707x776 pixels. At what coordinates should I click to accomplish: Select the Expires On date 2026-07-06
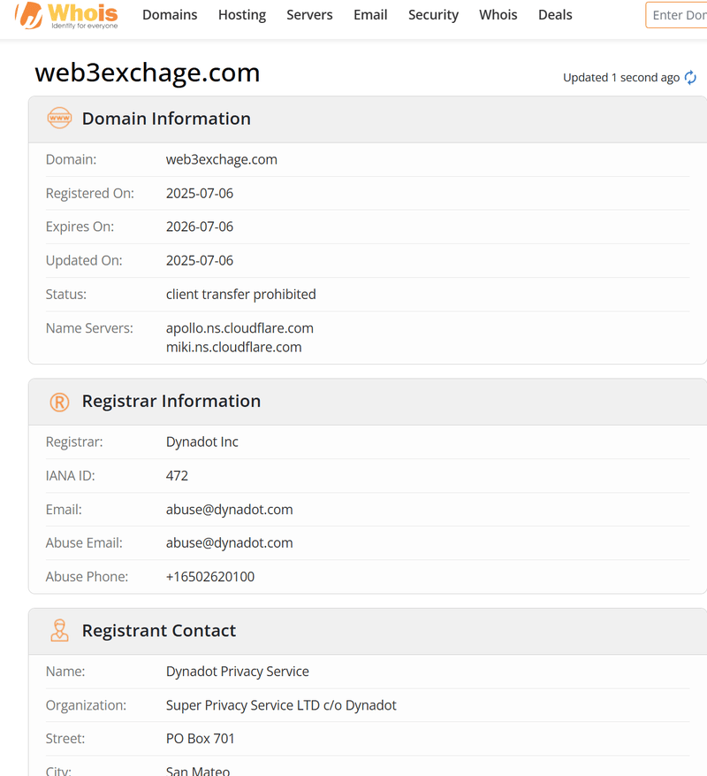click(199, 227)
